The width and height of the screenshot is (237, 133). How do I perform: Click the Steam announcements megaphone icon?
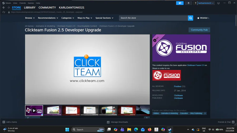click(180, 3)
